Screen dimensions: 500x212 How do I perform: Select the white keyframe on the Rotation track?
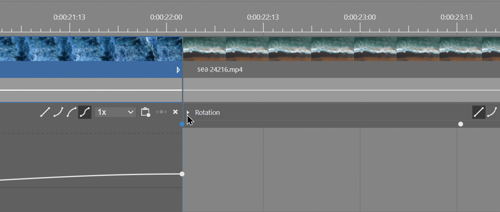coord(461,124)
